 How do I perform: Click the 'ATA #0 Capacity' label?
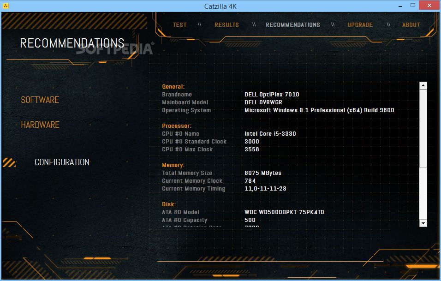click(x=185, y=220)
